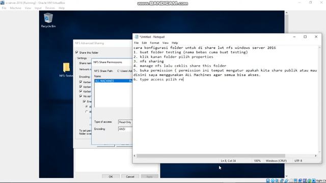Click the Notepad horizontal scrollbar thumb
326x183 pixels.
[211, 156]
